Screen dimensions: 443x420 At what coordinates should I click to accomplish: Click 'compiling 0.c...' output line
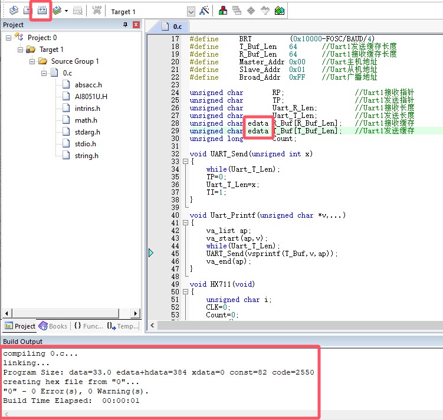pyautogui.click(x=40, y=353)
